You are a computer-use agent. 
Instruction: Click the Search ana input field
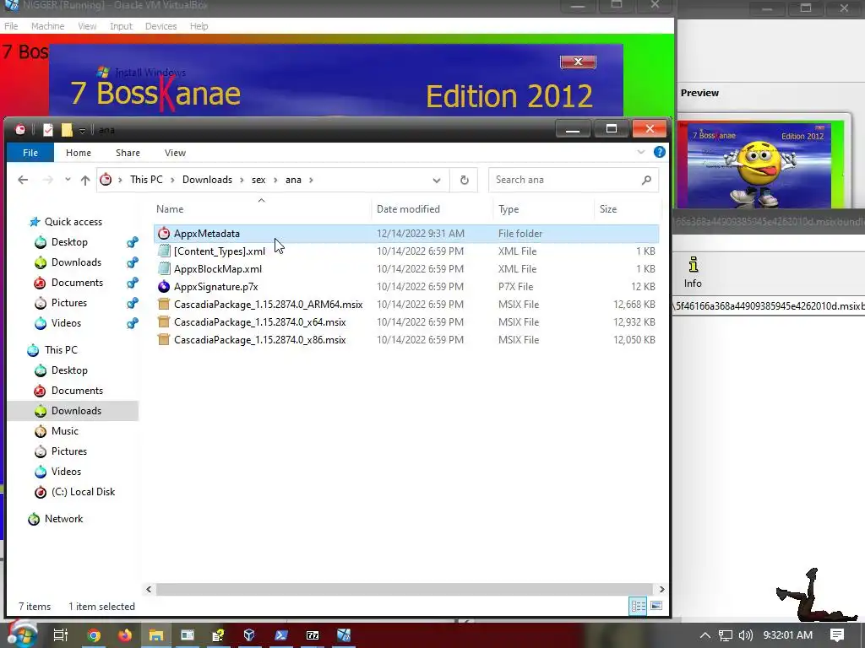coord(565,180)
